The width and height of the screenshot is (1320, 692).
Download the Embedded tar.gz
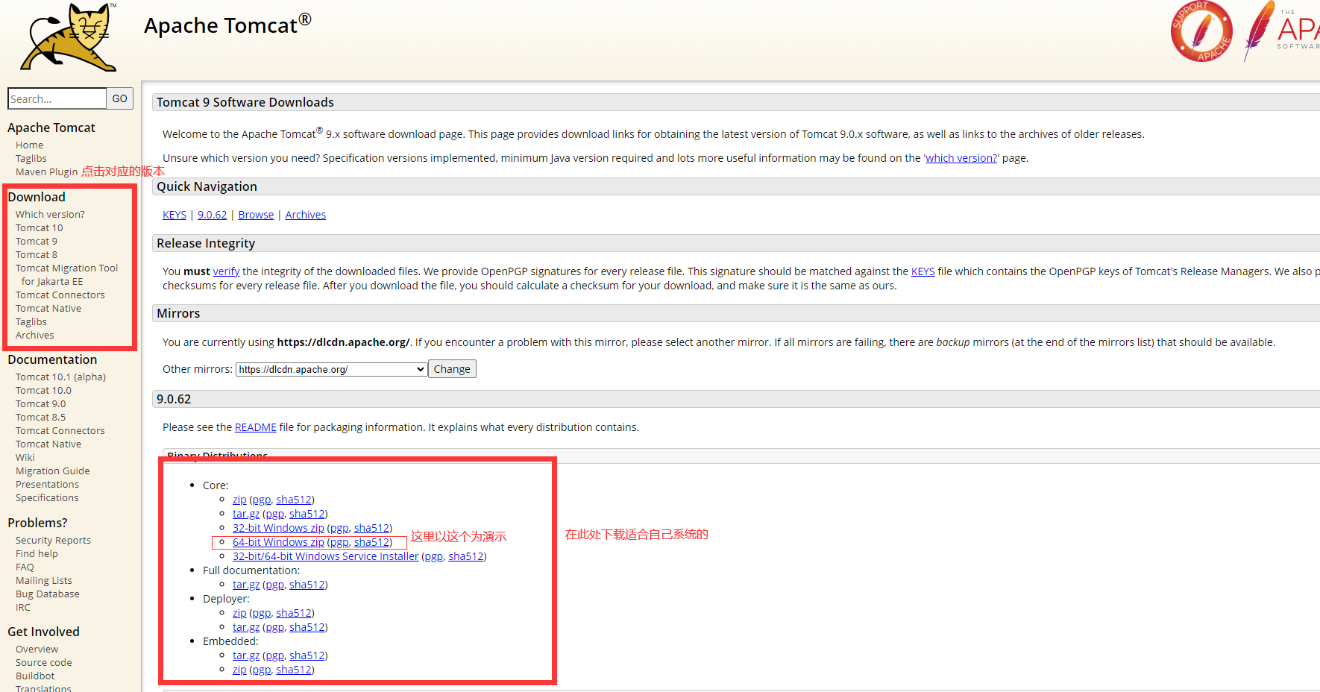pyautogui.click(x=246, y=655)
